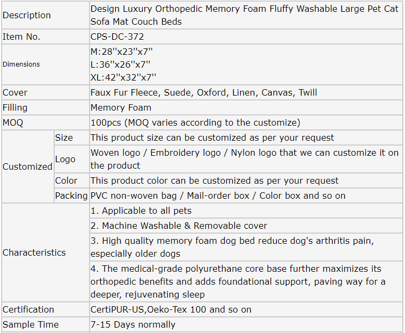Click the Machine Washable & Removable cover line
The height and width of the screenshot is (333, 405).
point(179,226)
